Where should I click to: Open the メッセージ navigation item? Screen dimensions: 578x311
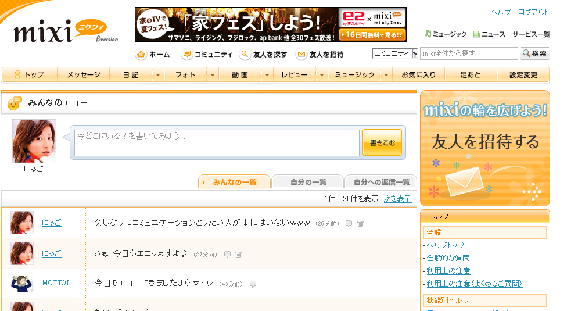(84, 75)
